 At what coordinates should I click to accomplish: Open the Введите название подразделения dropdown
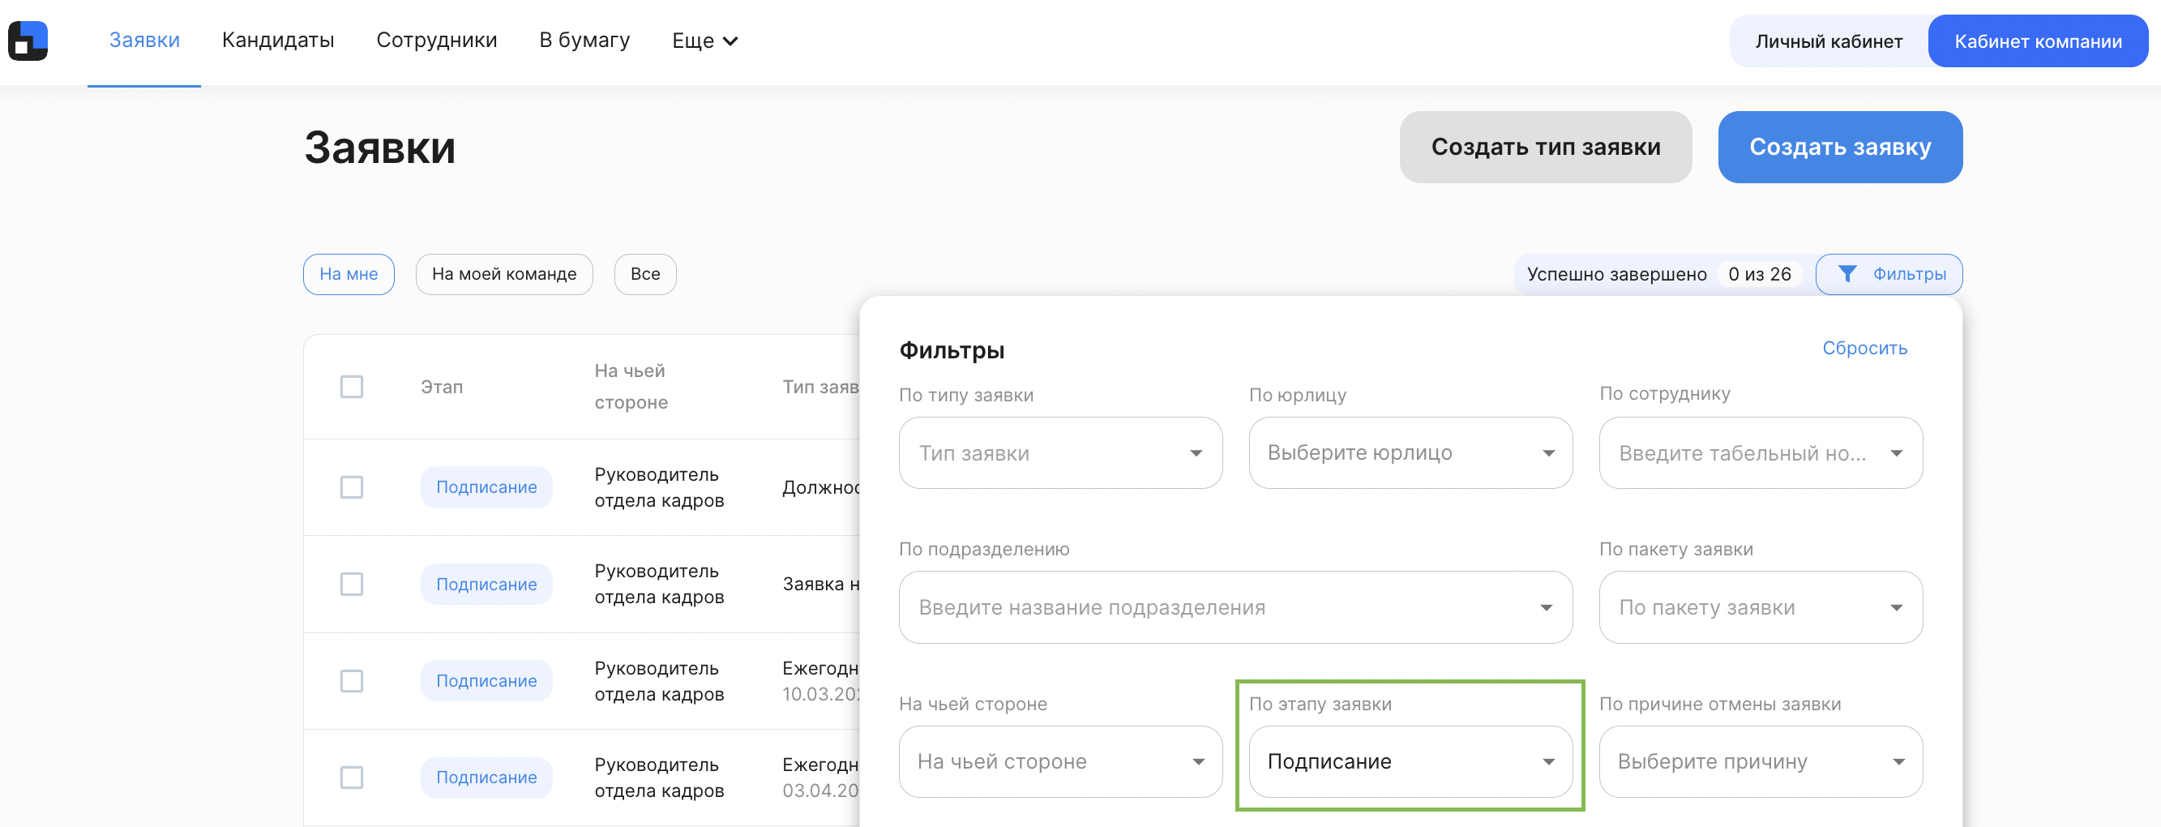tap(1235, 607)
